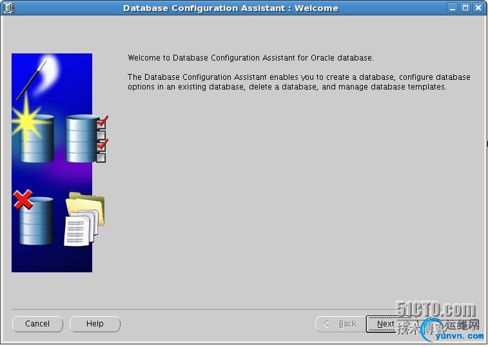Image resolution: width=488 pixels, height=347 pixels.
Task: Click the disabled Back button
Action: point(341,324)
